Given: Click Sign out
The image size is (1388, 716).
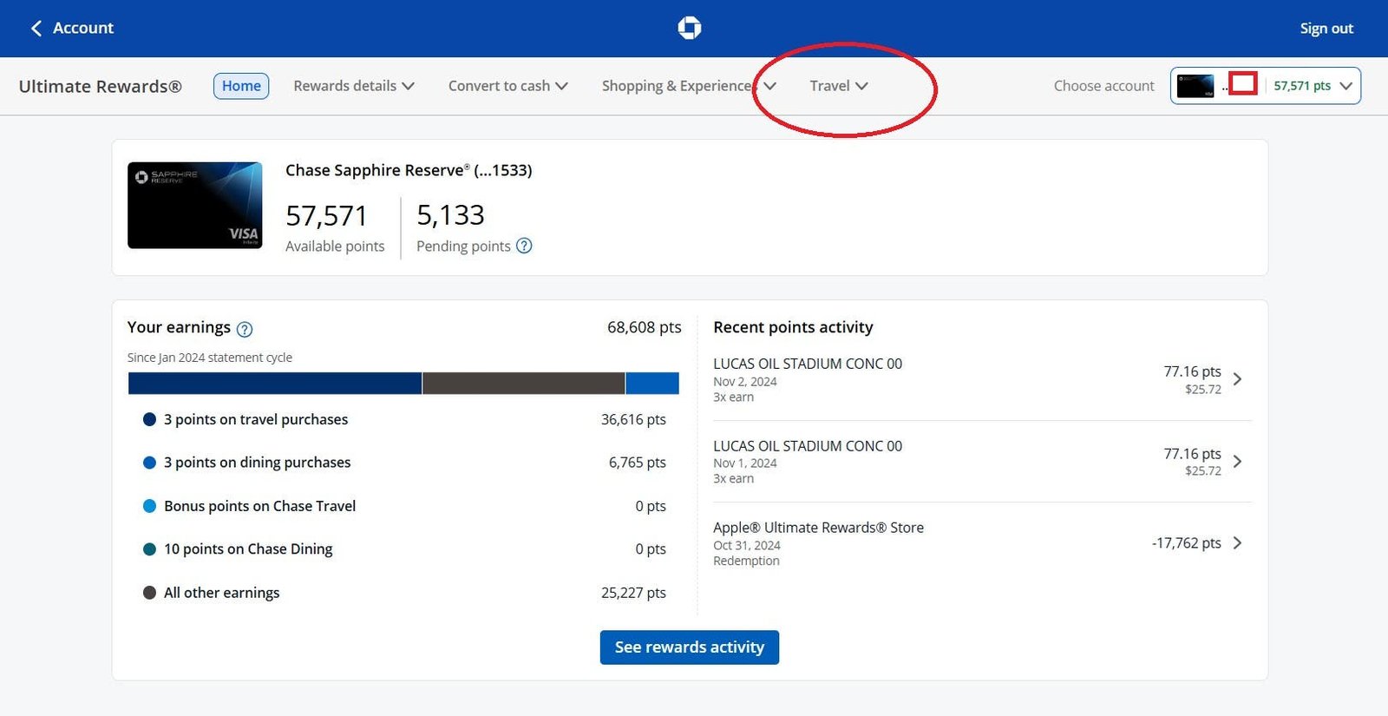Looking at the screenshot, I should pos(1326,29).
